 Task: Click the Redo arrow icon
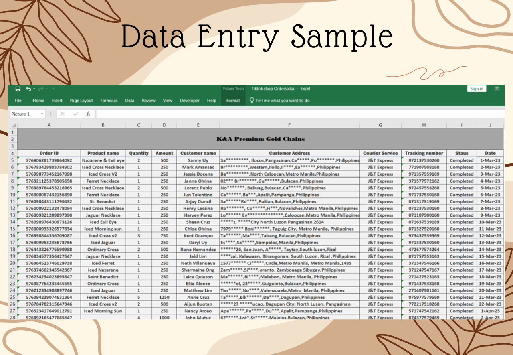[40, 89]
